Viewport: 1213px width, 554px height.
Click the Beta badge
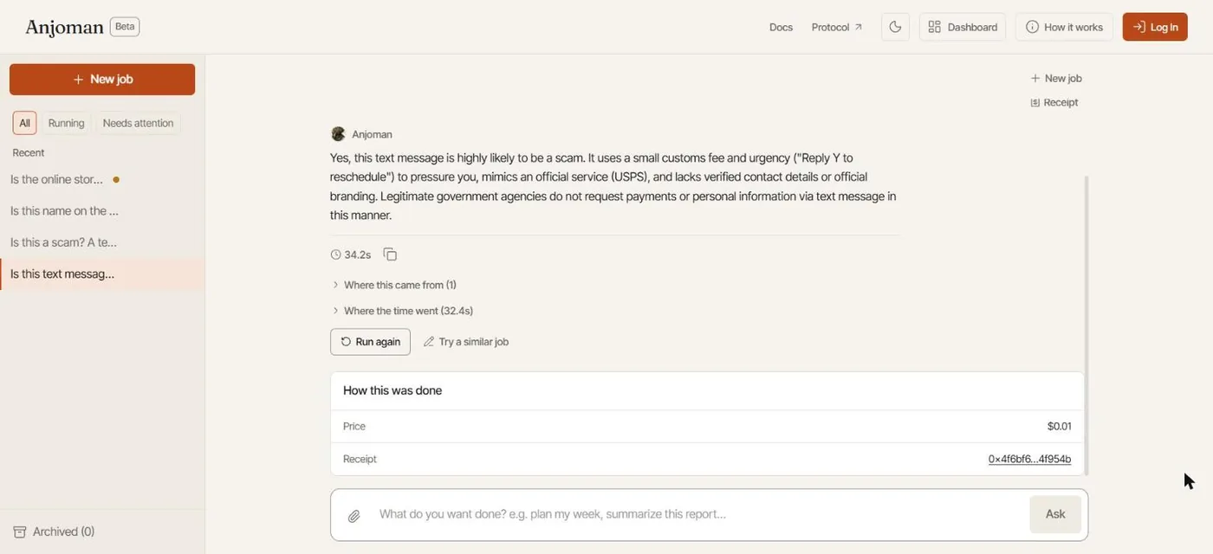click(125, 27)
